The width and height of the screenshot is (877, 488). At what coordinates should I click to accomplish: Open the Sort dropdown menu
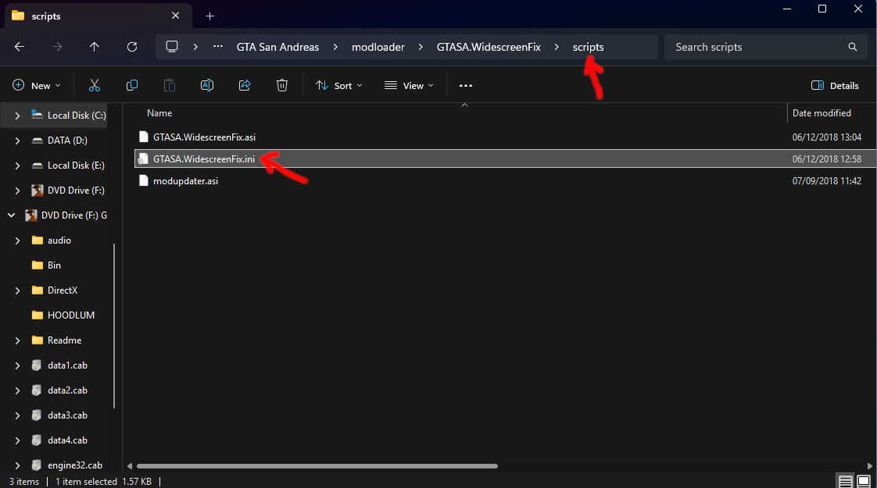(x=339, y=86)
